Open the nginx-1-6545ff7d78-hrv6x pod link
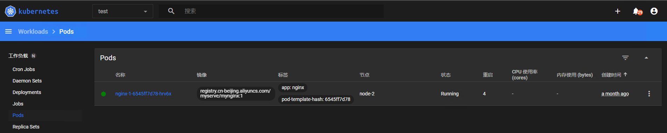The height and width of the screenshot is (133, 667). [143, 94]
